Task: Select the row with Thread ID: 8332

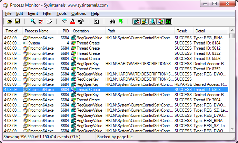Action: click(x=116, y=53)
